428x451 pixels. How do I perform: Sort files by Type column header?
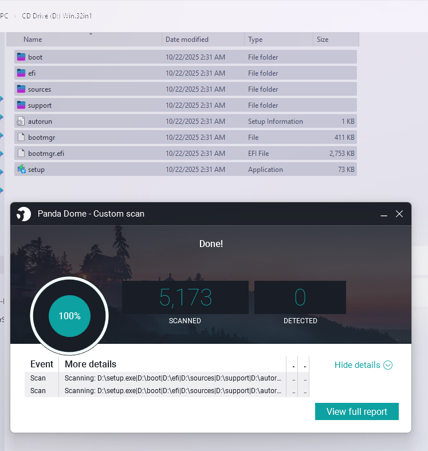(278, 40)
